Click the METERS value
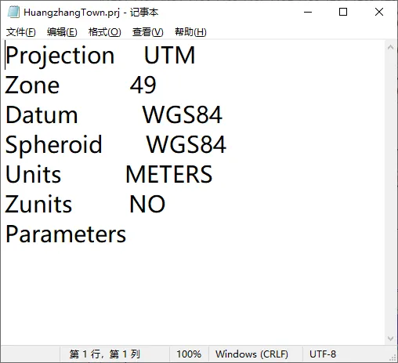 tap(169, 174)
